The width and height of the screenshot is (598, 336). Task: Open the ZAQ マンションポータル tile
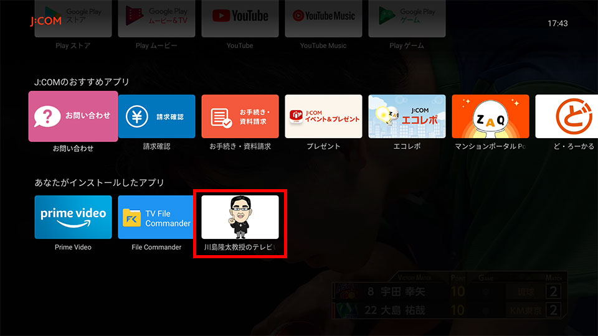coord(490,116)
